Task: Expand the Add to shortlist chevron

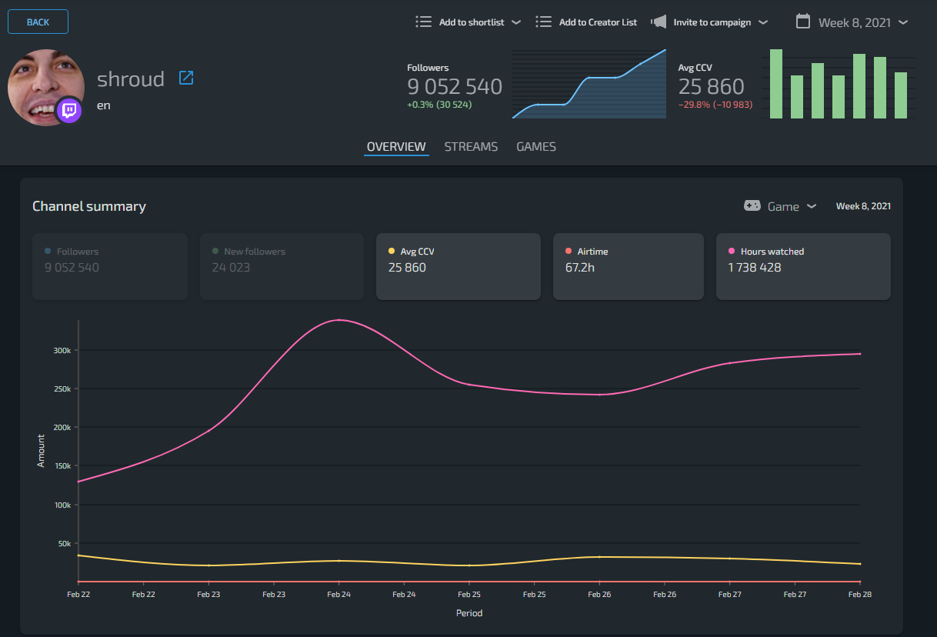Action: pyautogui.click(x=516, y=22)
